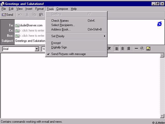Click the insert hyperlink icon
This screenshot has height=124, width=165.
click(142, 49)
